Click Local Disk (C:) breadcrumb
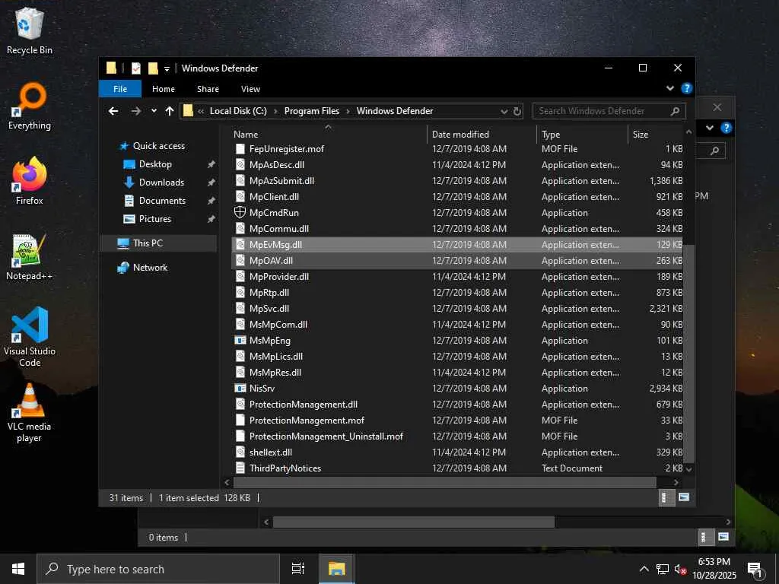The width and height of the screenshot is (779, 584). click(x=238, y=111)
